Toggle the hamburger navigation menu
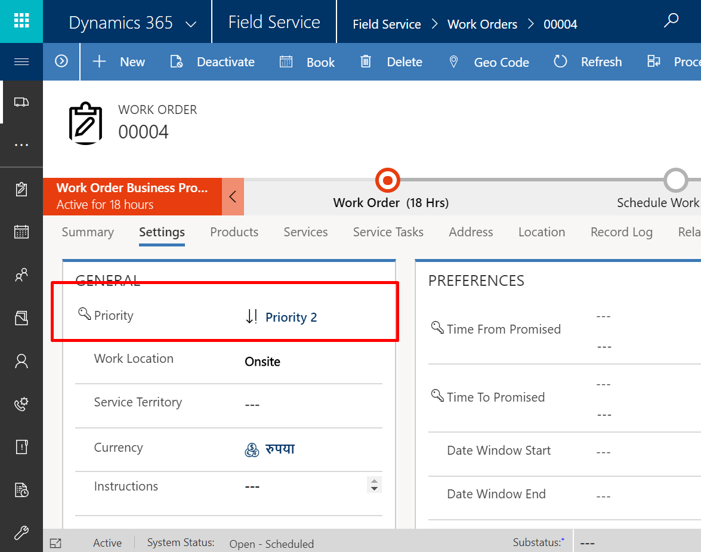Viewport: 701px width, 552px height. [21, 62]
